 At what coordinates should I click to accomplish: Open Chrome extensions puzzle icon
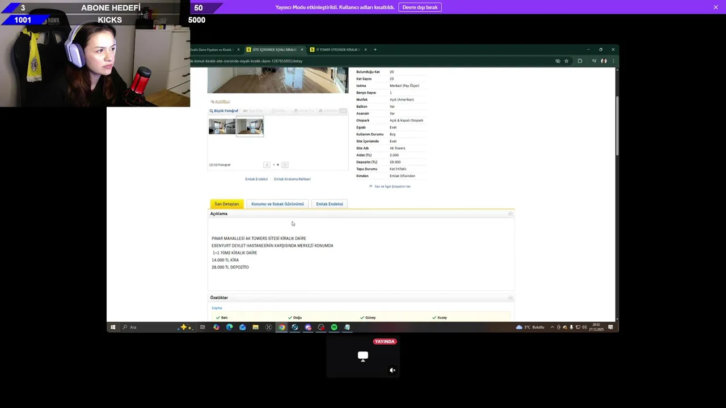point(580,61)
